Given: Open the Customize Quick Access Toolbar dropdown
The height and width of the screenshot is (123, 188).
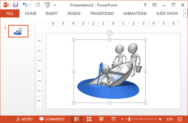Looking at the screenshot, I should click(55, 5).
